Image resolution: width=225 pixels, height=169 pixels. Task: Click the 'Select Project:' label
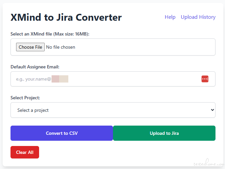pos(25,98)
